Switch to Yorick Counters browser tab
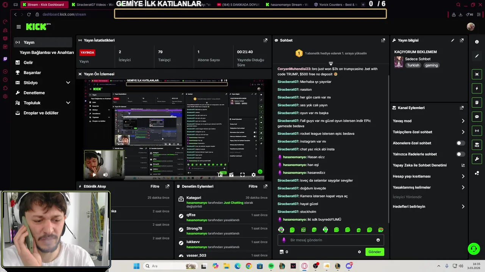Viewport: 485px width, 272px height. pos(335,5)
